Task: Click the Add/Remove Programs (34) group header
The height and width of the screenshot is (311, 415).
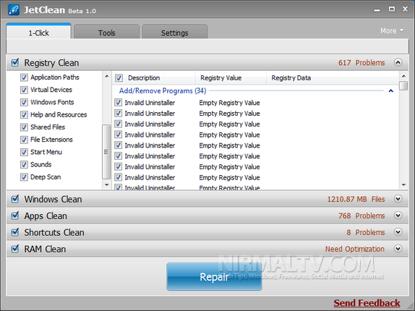Action: click(163, 91)
